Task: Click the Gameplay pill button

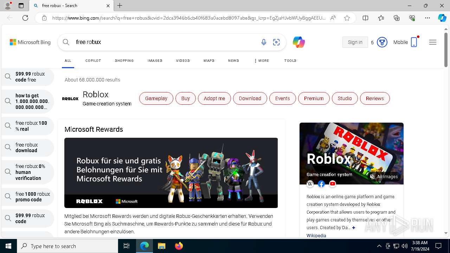Action: point(156,98)
